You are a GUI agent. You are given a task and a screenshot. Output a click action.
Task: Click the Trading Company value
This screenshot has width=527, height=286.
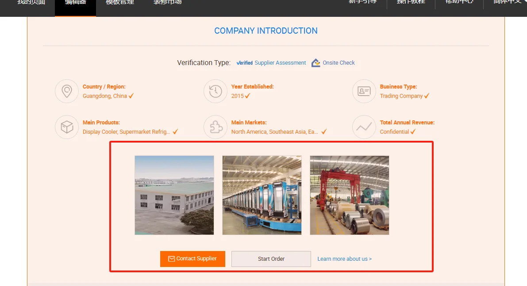[x=401, y=96]
